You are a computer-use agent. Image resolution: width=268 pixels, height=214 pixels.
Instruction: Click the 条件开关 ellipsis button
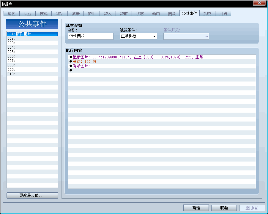pos(206,36)
